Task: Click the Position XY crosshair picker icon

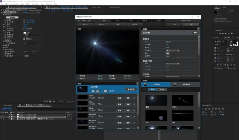Action: (25, 20)
